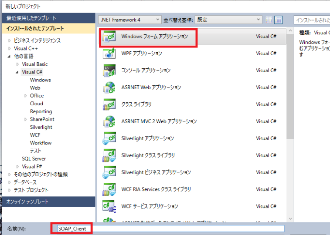Choose the Silverlight アプリケーション template icon

[x=109, y=138]
